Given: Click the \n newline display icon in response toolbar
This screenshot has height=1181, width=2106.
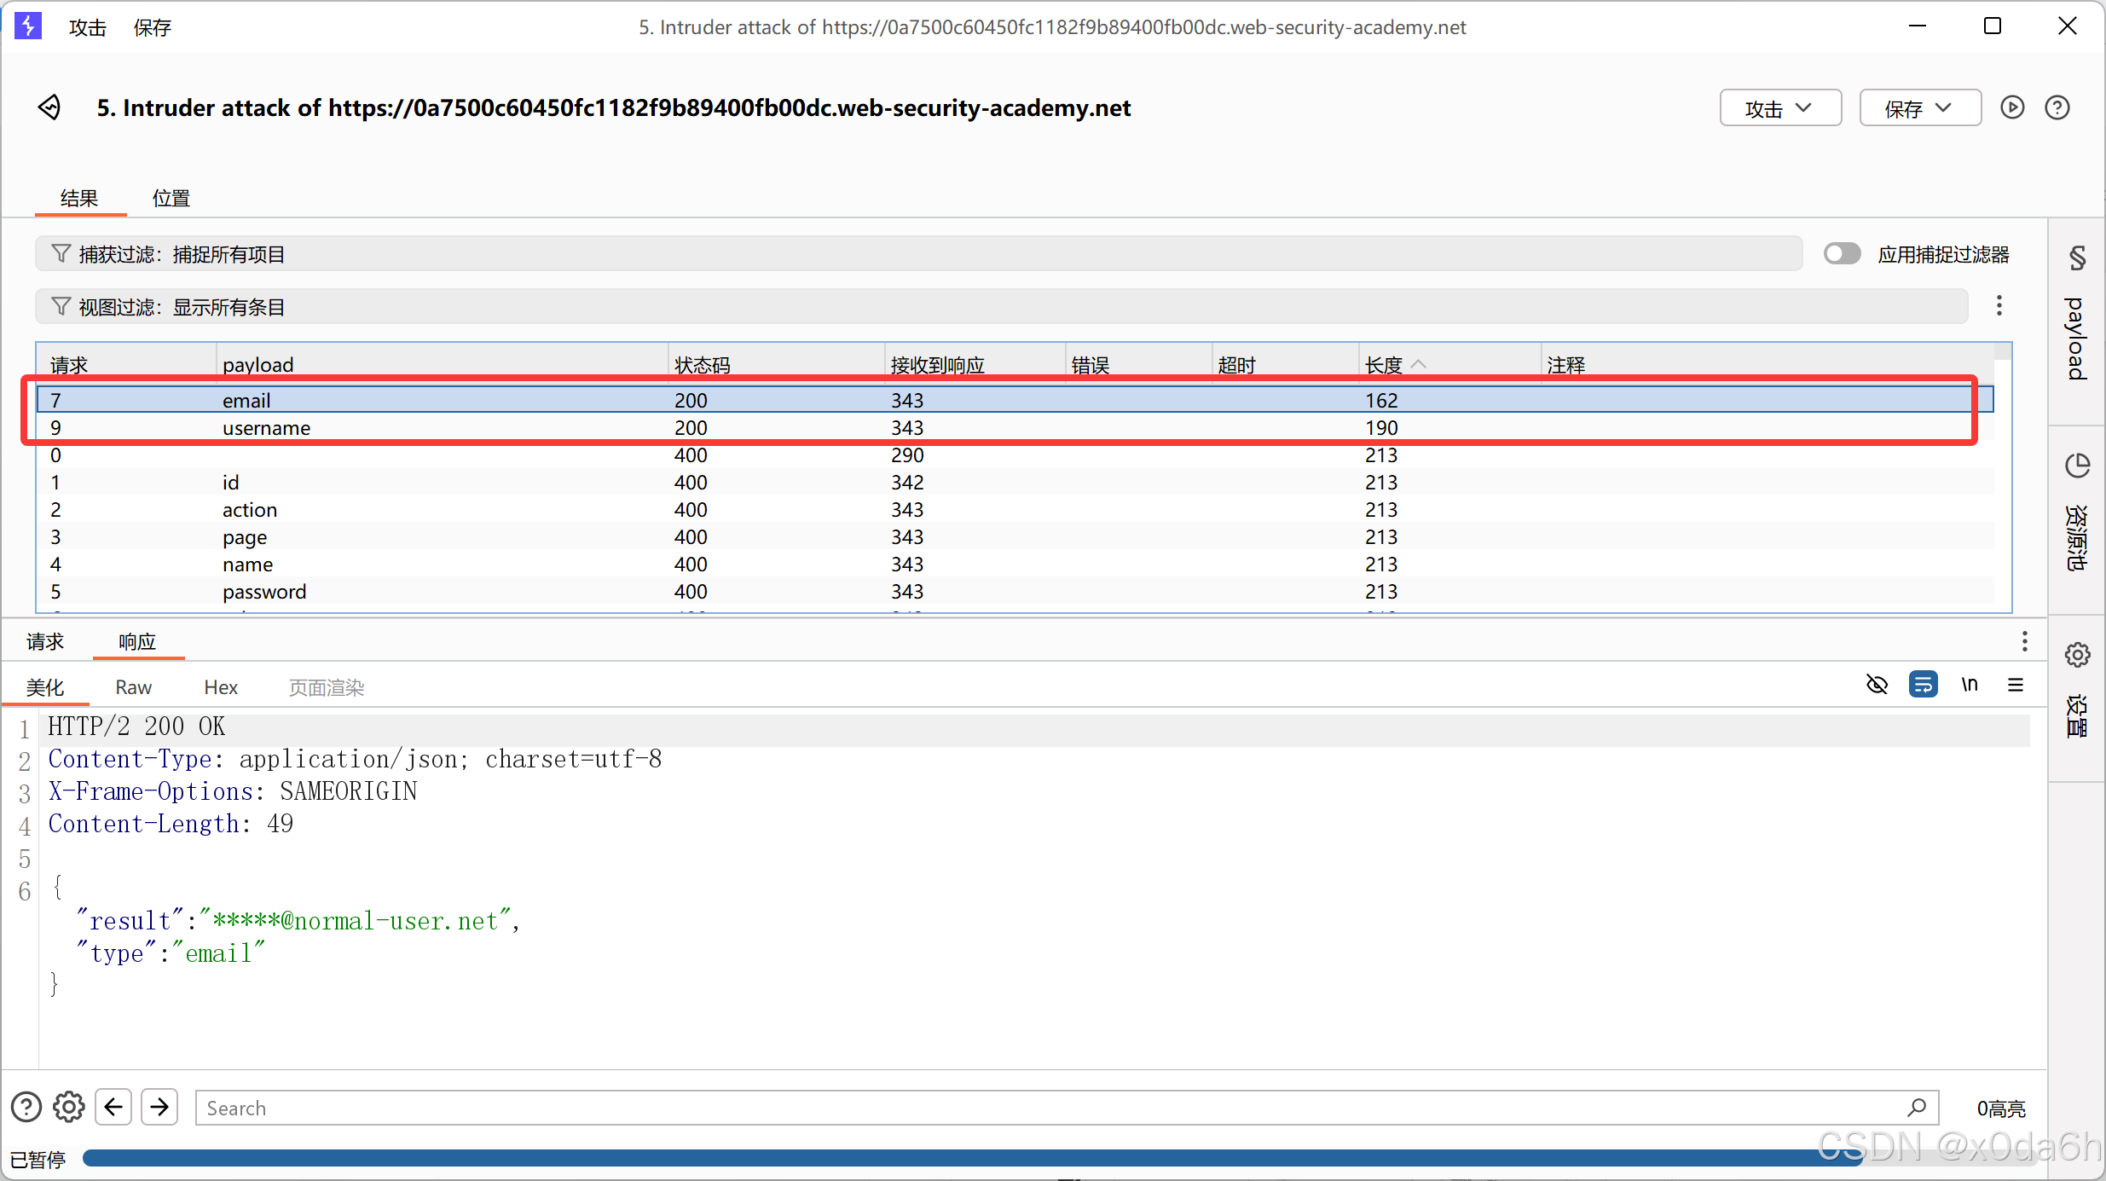Looking at the screenshot, I should (x=1970, y=684).
